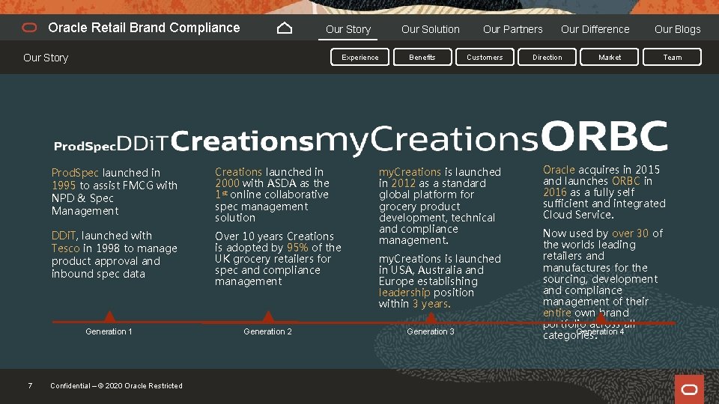Click the highlighted year 1995
The image size is (719, 404).
coord(64,186)
